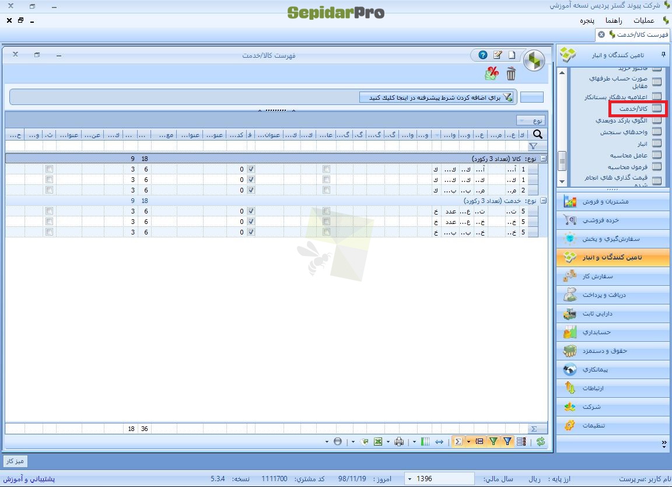Select the فهرست کالا/خدمت document tab

[633, 34]
